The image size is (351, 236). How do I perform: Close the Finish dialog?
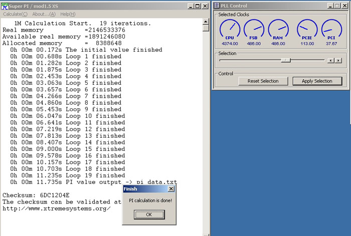pyautogui.click(x=171, y=189)
